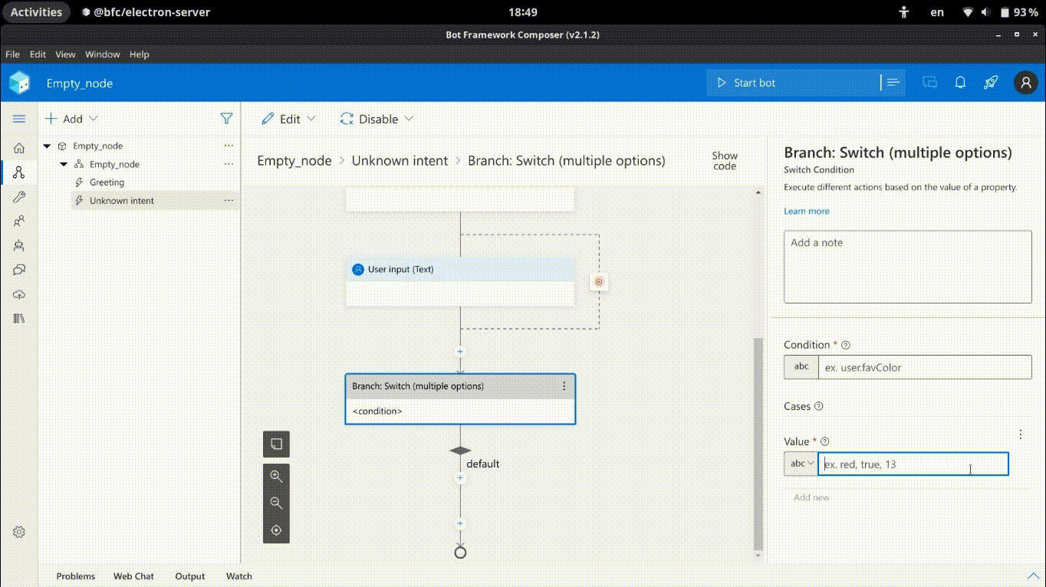Screen dimensions: 1046x587
Task: Click Add new case
Action: pyautogui.click(x=811, y=497)
